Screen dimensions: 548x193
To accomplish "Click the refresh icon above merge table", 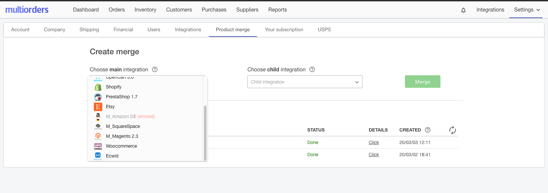I will tap(452, 130).
